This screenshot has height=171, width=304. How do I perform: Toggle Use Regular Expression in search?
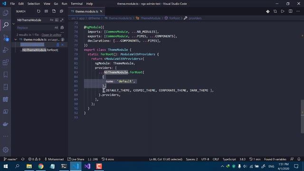coord(62,20)
